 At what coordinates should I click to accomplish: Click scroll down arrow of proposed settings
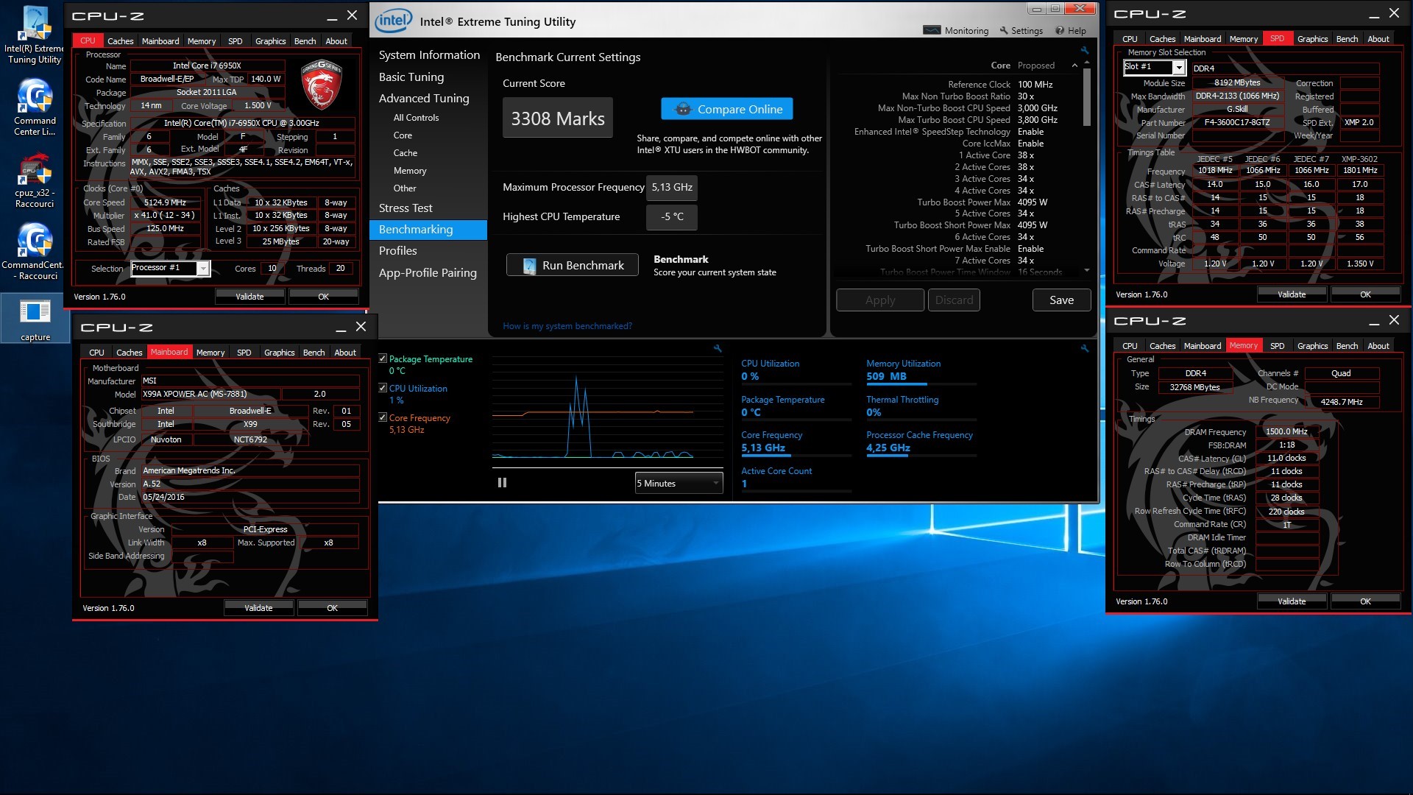click(1087, 271)
